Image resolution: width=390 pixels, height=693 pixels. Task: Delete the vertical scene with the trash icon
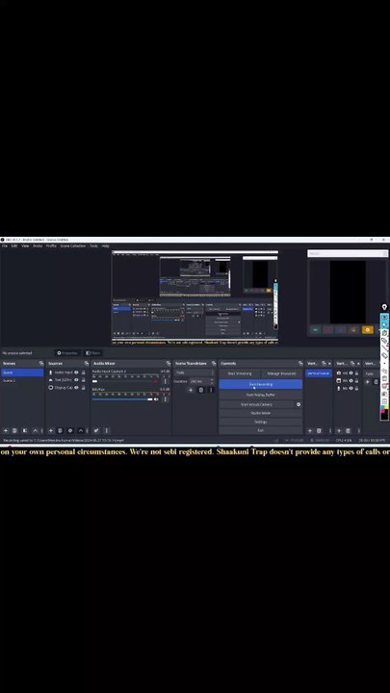319,430
